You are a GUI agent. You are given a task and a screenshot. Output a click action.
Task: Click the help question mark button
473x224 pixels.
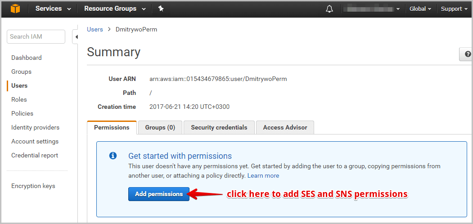(467, 54)
